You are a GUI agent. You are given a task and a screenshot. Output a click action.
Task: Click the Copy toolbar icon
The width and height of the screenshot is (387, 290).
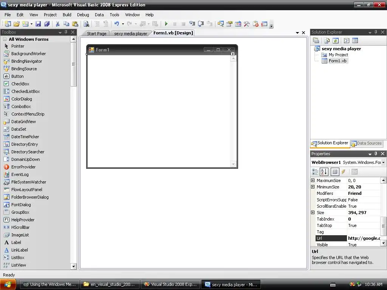coord(66,24)
